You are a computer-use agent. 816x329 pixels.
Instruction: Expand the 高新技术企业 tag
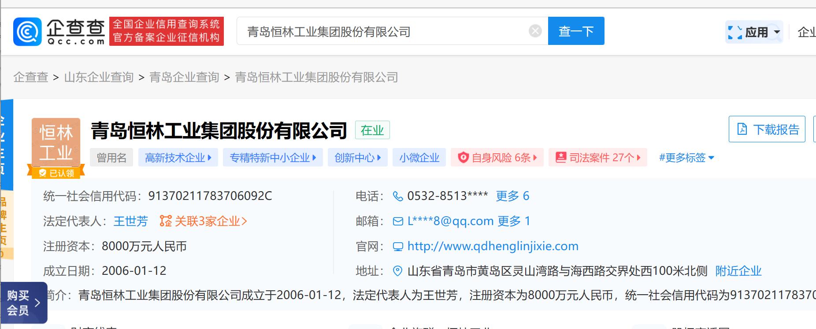pos(178,158)
